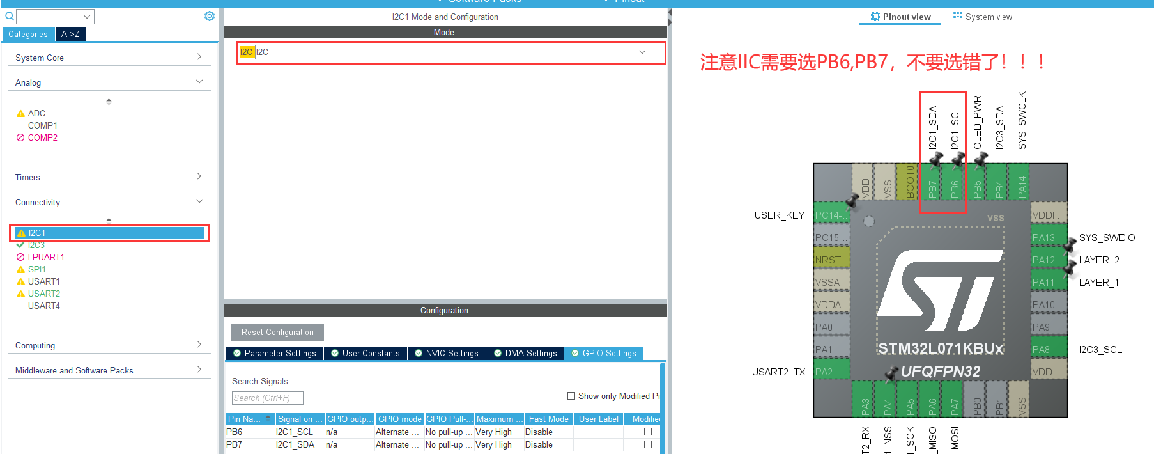Click the PB5 pin on the chip
This screenshot has width=1154, height=454.
[977, 182]
